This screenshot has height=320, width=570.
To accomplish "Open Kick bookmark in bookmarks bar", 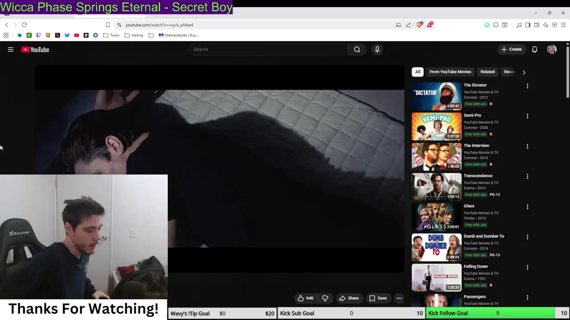I will [29, 35].
